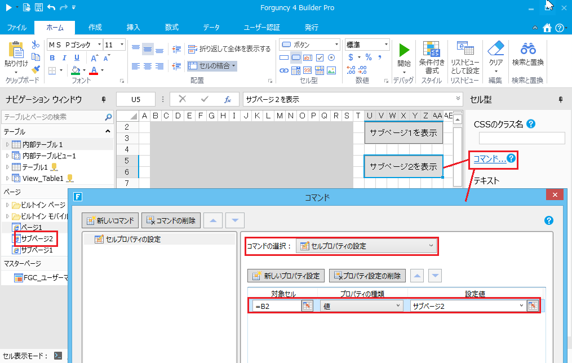572x363 pixels.
Task: Click the テーブルとページの検索 search box
Action: click(x=57, y=117)
